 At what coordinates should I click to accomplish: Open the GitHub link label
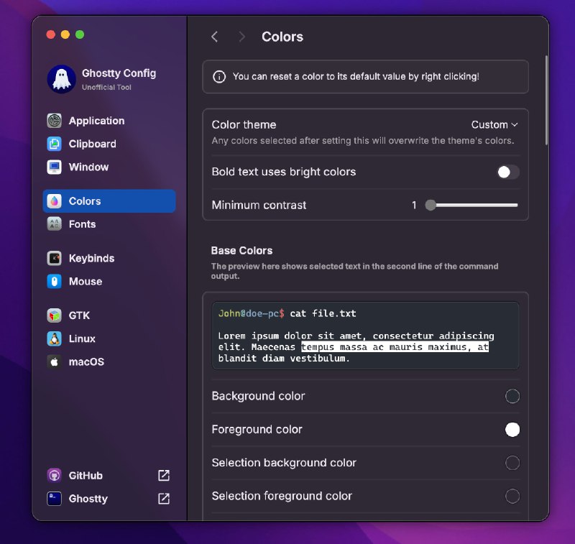pos(86,476)
